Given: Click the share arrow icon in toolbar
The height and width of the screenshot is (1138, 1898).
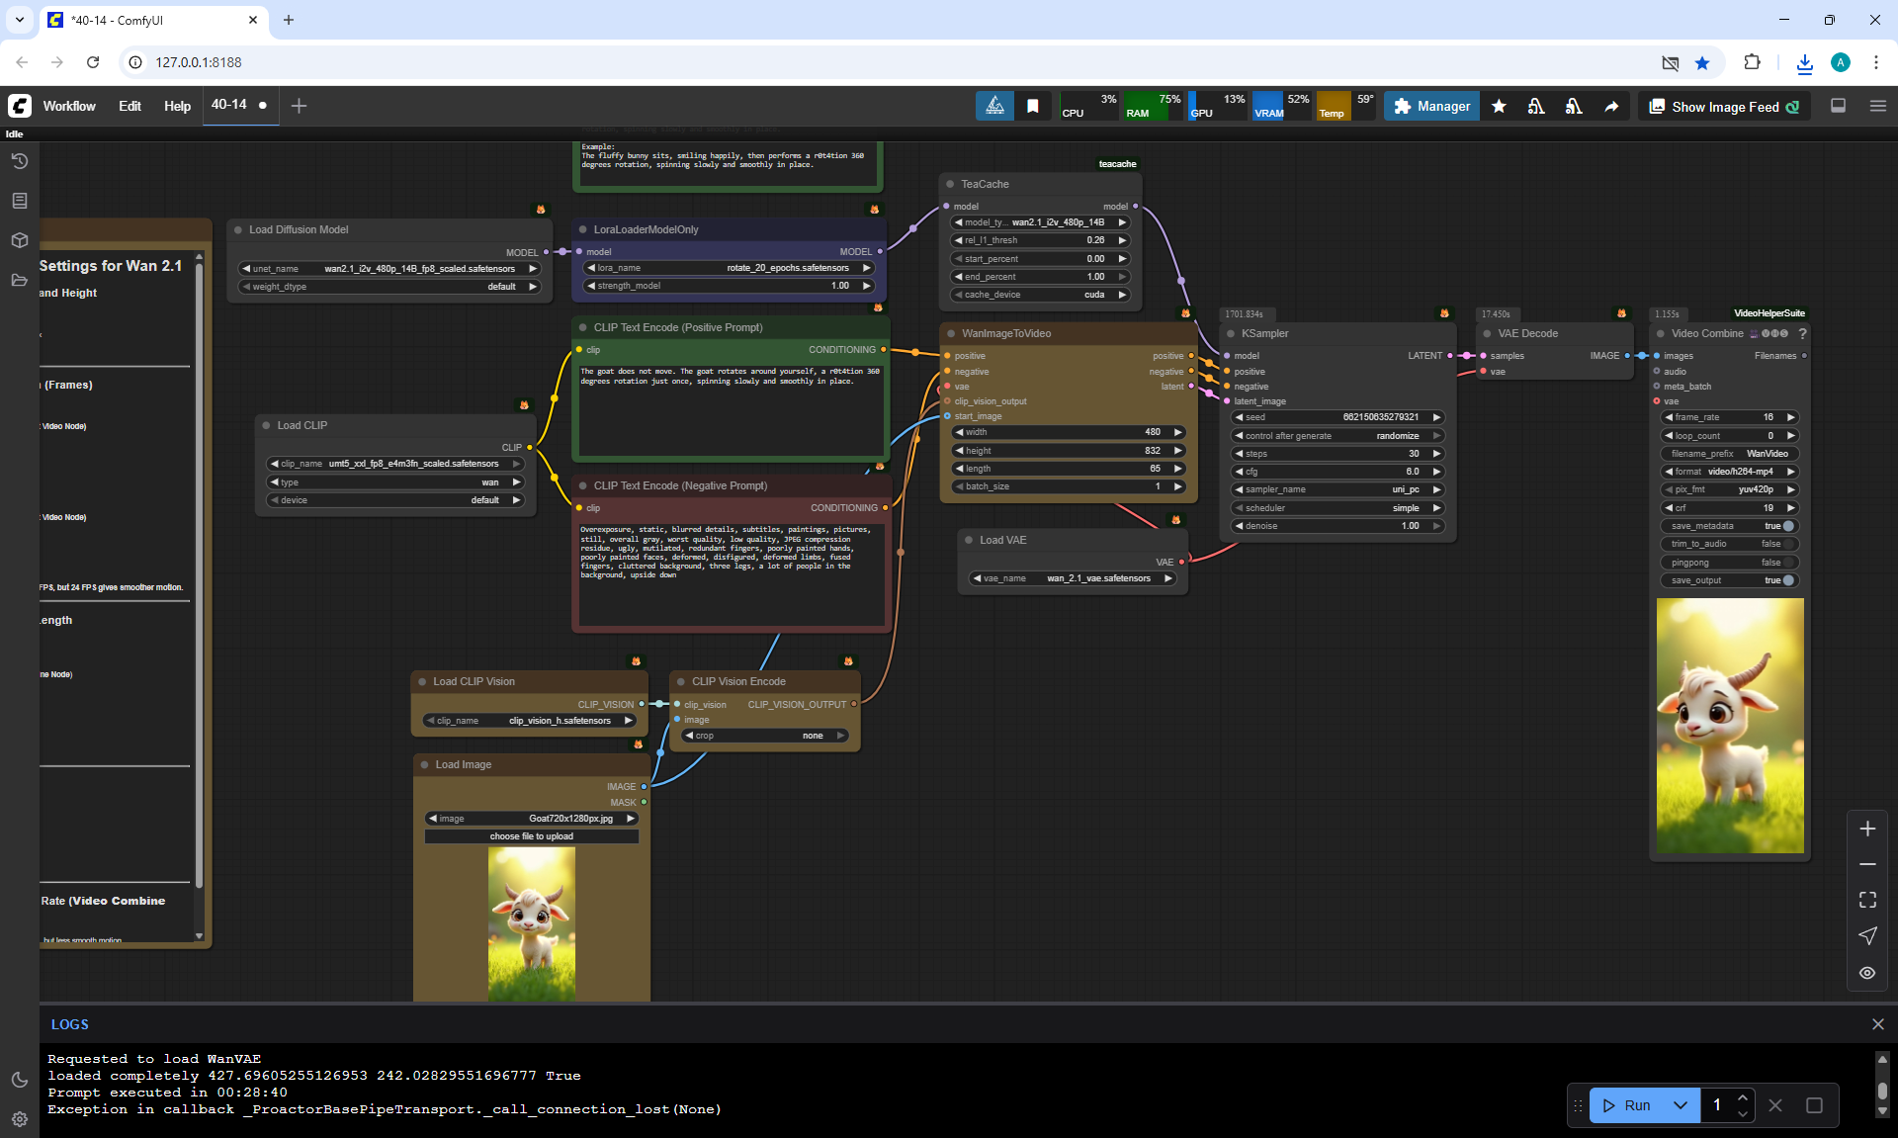Looking at the screenshot, I should [1611, 106].
